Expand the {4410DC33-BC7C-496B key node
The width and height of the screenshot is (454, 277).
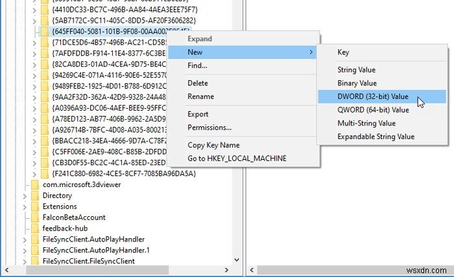pos(34,10)
